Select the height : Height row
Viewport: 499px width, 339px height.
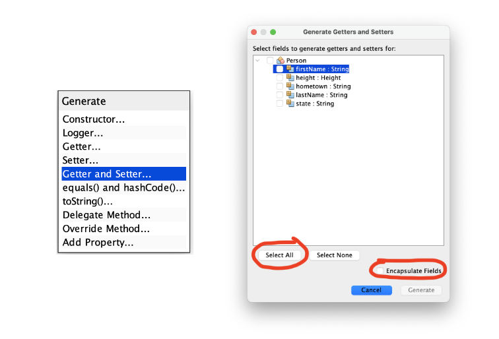click(x=318, y=78)
